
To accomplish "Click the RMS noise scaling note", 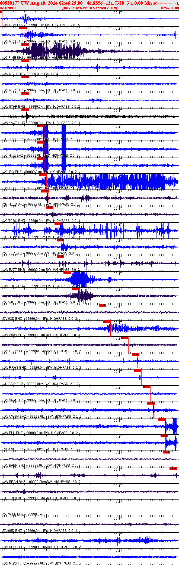I will (89, 8).
